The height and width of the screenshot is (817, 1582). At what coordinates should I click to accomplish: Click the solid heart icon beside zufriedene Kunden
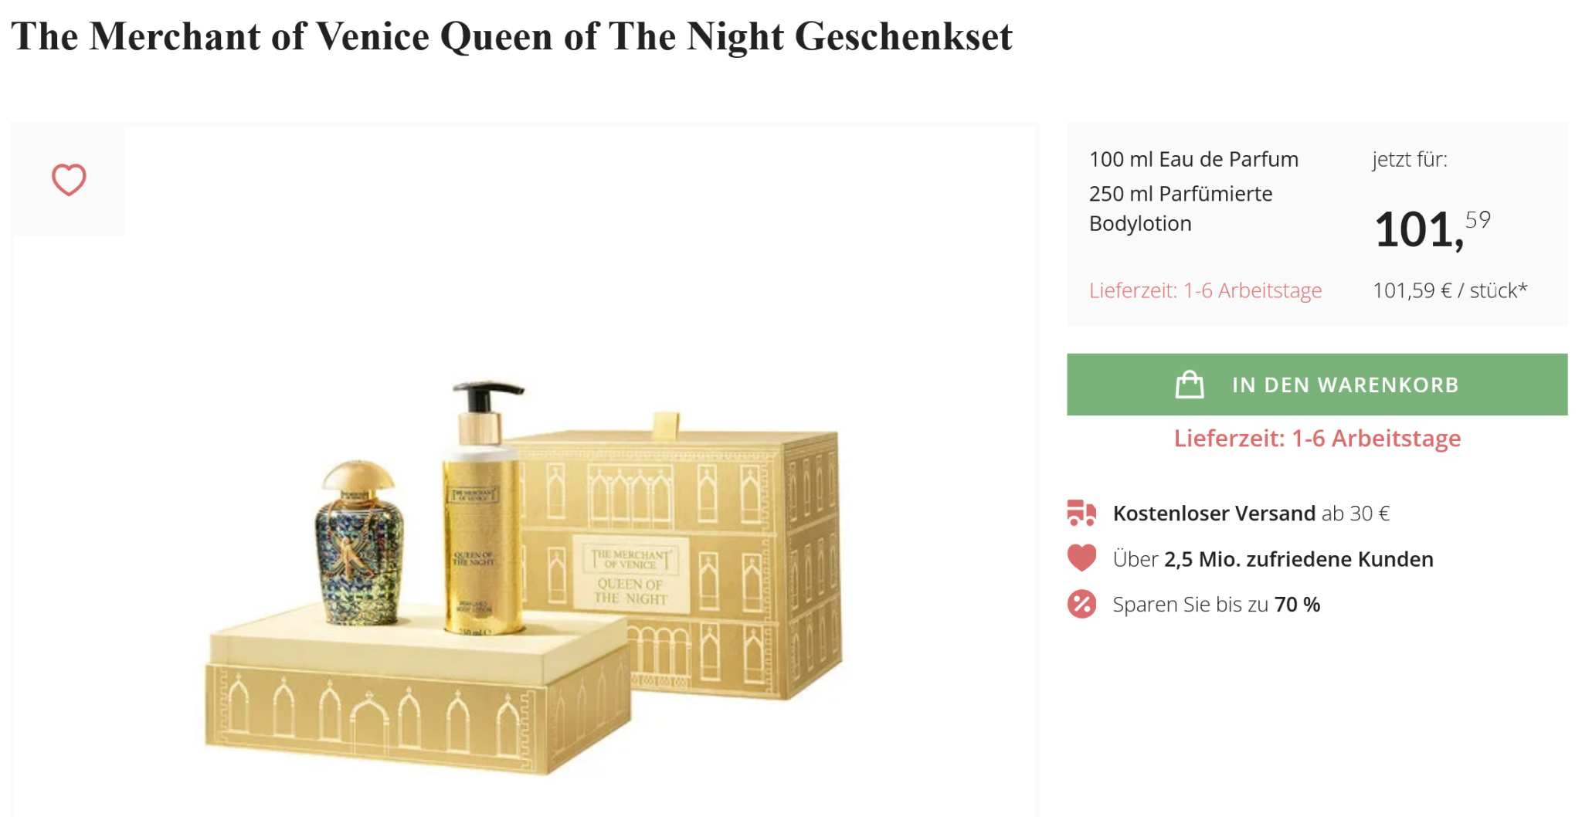coord(1081,558)
